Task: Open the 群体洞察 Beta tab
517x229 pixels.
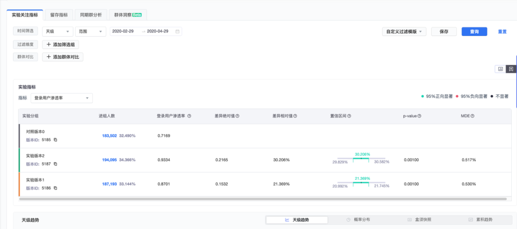Action: 128,15
